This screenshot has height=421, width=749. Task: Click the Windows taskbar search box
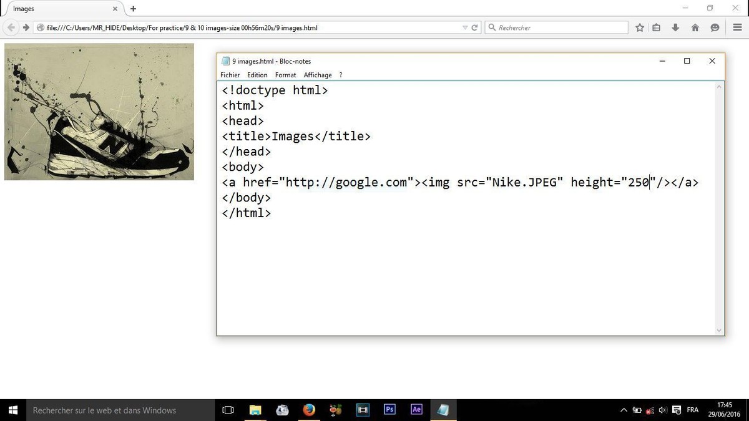pyautogui.click(x=120, y=410)
